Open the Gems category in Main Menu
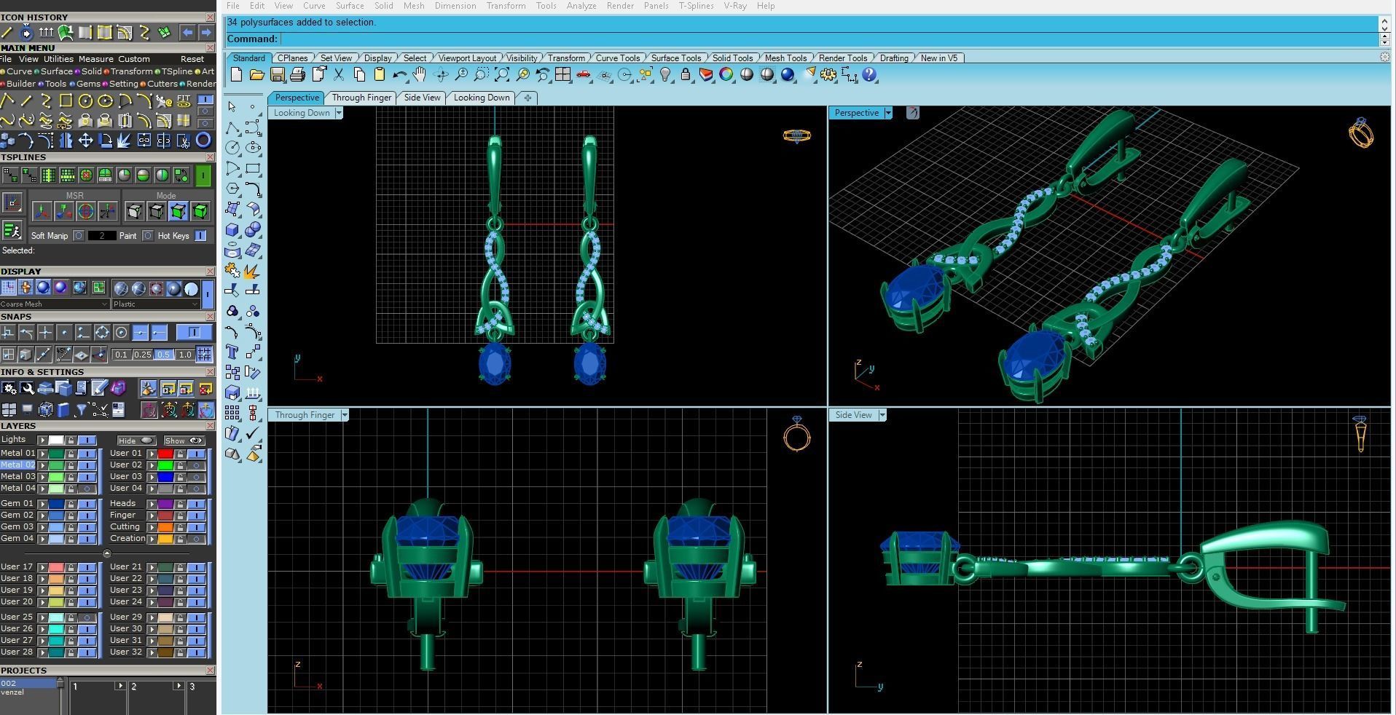The width and height of the screenshot is (1396, 715). 88,84
